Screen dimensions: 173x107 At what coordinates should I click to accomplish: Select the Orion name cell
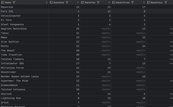tap(25, 103)
